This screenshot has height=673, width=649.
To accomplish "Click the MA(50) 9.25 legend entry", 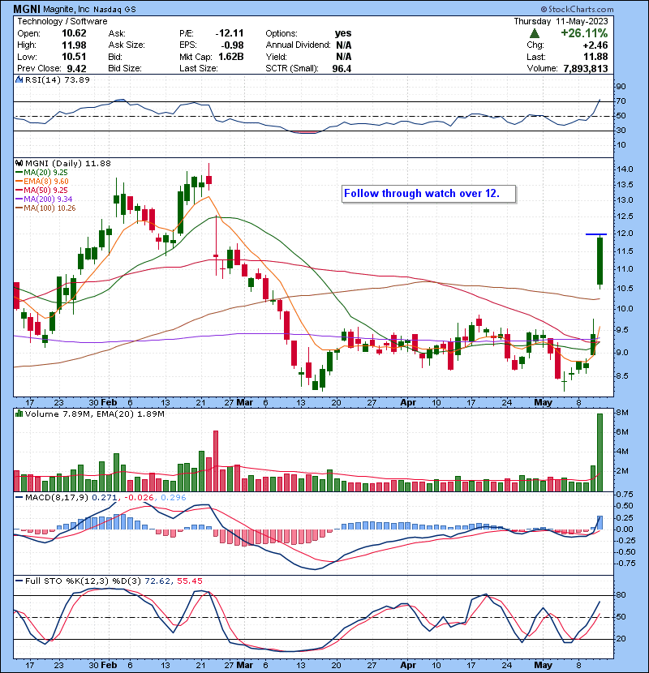I will click(x=42, y=190).
